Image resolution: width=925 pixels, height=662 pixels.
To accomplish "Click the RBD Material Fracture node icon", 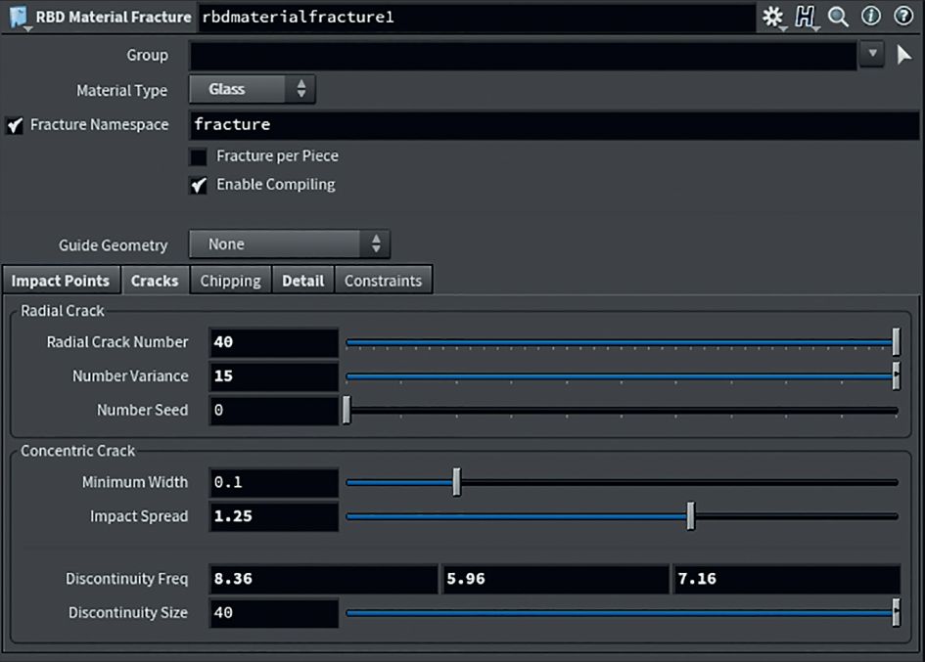I will (x=15, y=16).
